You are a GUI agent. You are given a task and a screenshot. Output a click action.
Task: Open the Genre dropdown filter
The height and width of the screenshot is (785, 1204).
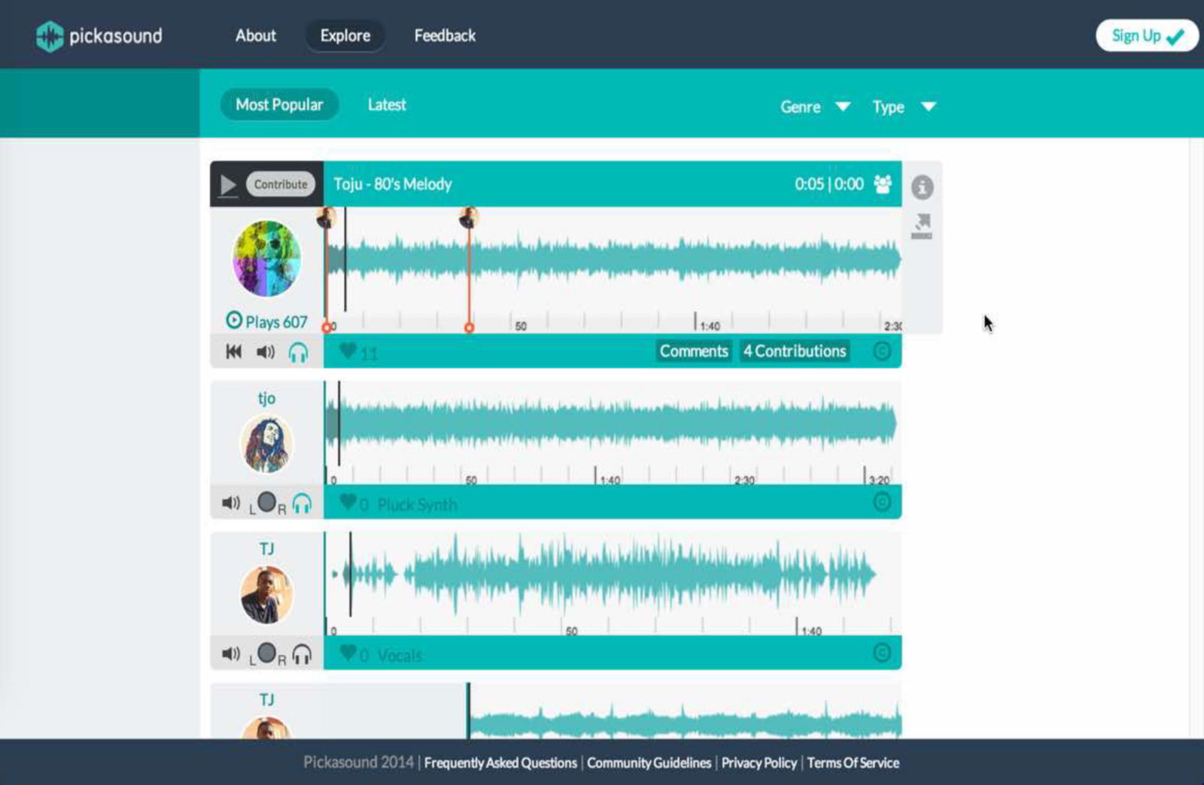[814, 107]
